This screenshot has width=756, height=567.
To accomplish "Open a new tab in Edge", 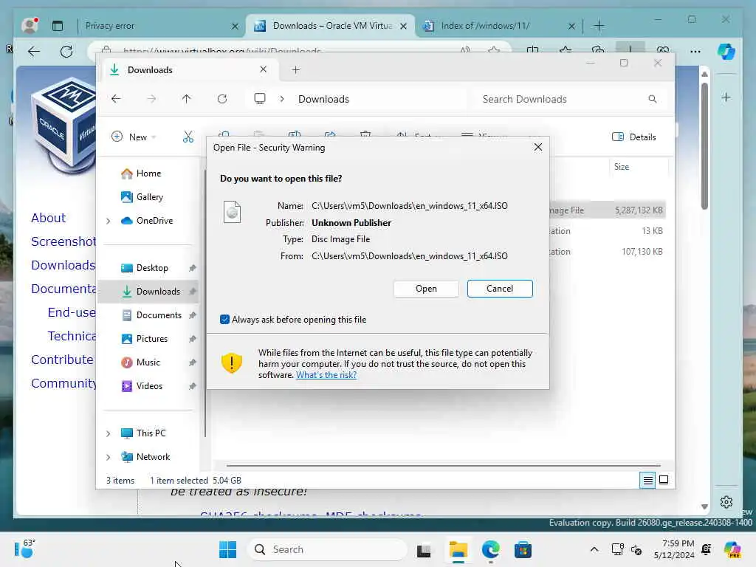I will (x=598, y=26).
